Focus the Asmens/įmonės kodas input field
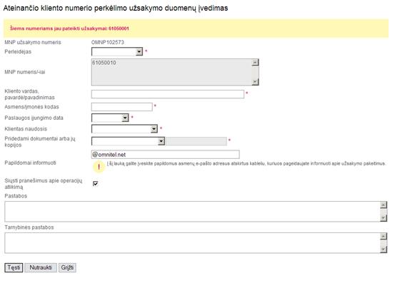 [122, 107]
